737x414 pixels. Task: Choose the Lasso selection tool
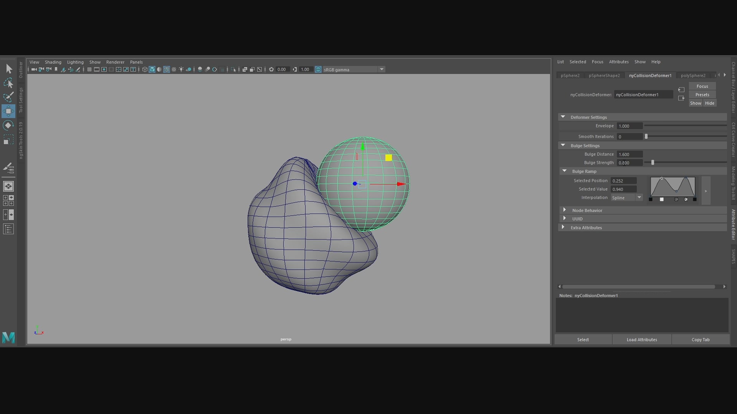[x=8, y=83]
